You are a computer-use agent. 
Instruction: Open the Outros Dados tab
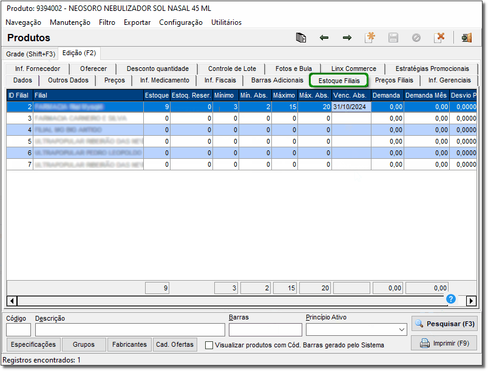point(68,80)
